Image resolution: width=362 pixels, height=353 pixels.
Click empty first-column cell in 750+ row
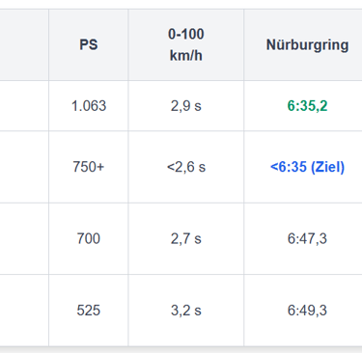[x=24, y=167]
